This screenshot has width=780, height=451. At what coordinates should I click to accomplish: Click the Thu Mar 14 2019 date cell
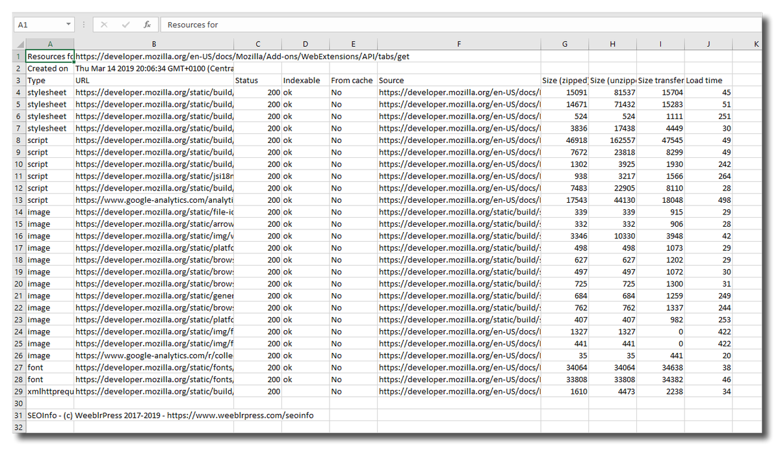[154, 68]
